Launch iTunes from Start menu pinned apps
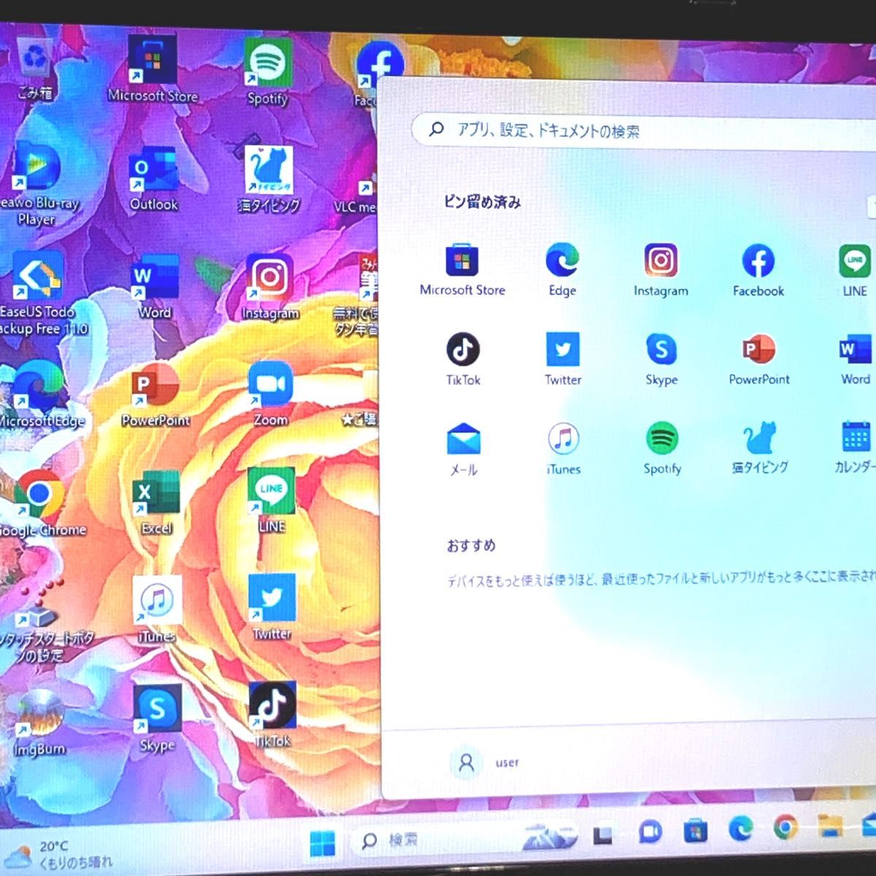Image resolution: width=876 pixels, height=876 pixels. pos(564,449)
